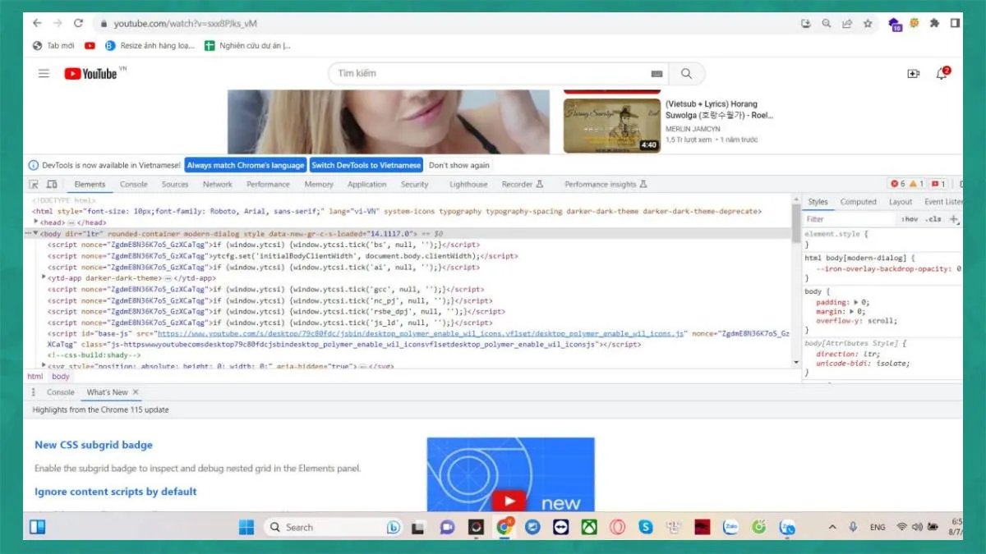Switch to the Computed tab in DevTools
The width and height of the screenshot is (986, 554).
coord(858,200)
